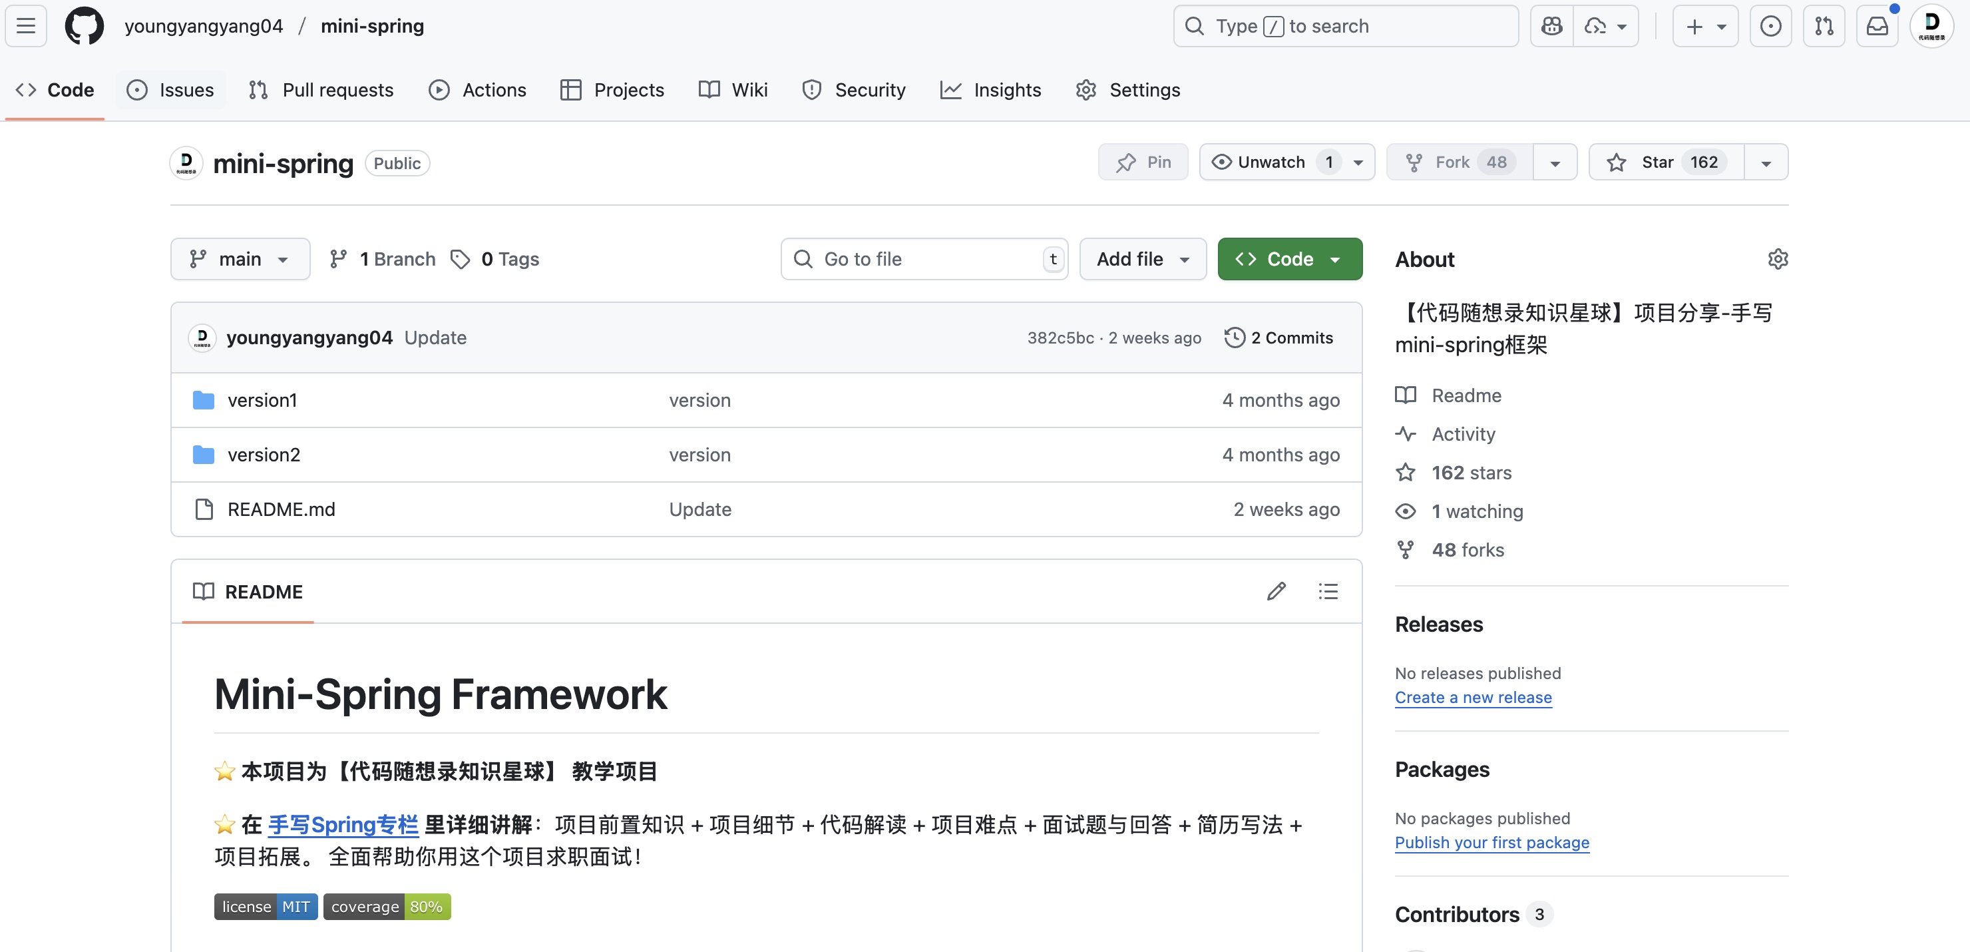Viewport: 1970px width, 952px height.
Task: Switch to the Issues tab
Action: coord(170,89)
